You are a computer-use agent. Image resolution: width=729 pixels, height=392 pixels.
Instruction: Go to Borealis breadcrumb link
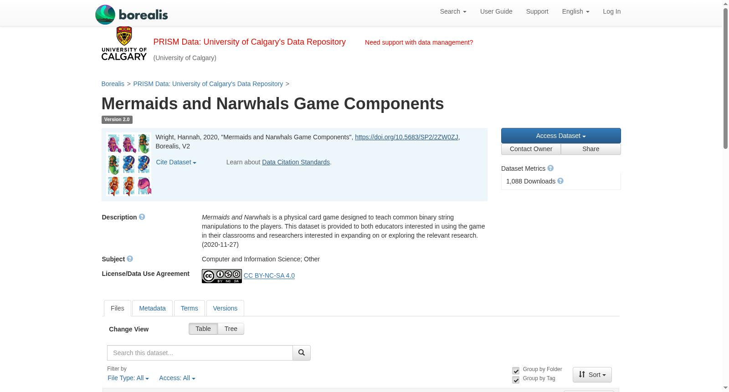[113, 84]
